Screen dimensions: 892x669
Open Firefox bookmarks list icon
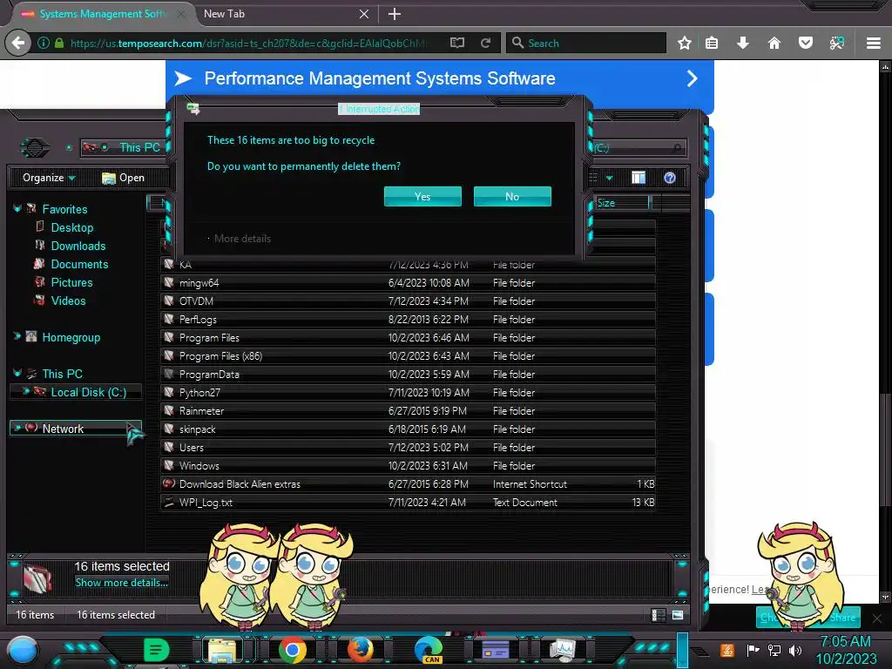(x=712, y=43)
